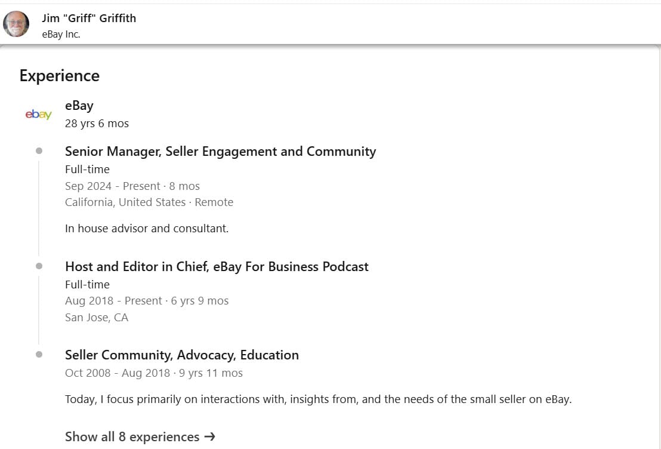Click timeline dot for Seller Community role
The image size is (661, 449).
(39, 355)
